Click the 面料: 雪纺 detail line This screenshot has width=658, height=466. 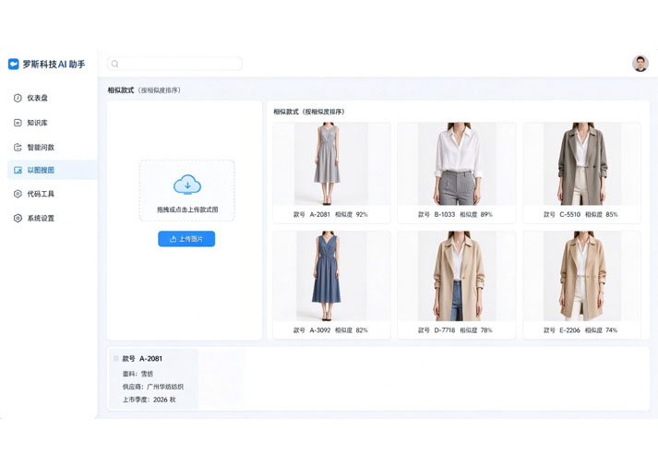coord(138,374)
